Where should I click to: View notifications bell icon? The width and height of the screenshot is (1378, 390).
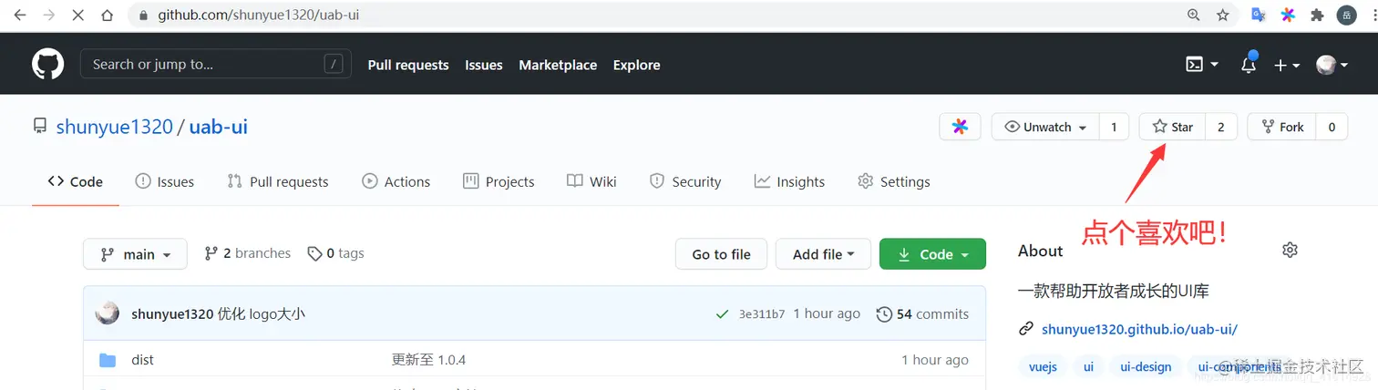(x=1249, y=65)
